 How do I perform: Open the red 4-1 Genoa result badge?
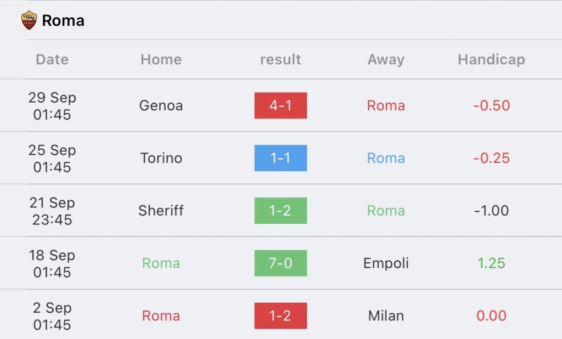(x=280, y=105)
